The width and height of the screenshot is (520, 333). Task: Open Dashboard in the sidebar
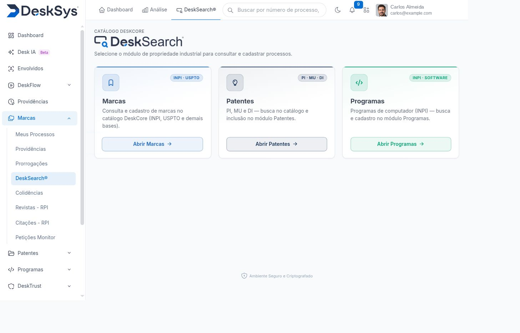coord(40,35)
